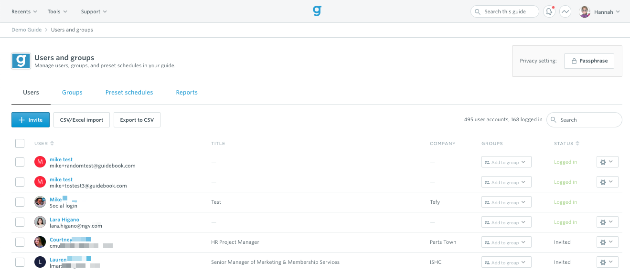Open Add to group for Courtney
This screenshot has height=272, width=630.
point(506,242)
